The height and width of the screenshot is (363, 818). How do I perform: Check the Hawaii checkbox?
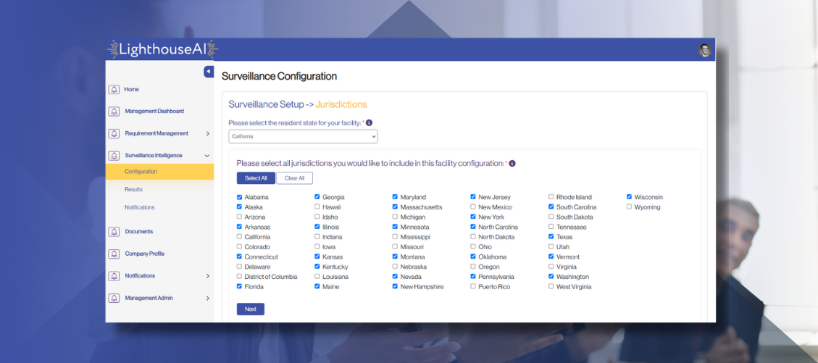317,207
